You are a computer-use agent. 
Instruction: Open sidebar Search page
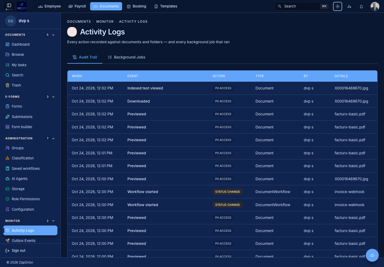pyautogui.click(x=30, y=75)
